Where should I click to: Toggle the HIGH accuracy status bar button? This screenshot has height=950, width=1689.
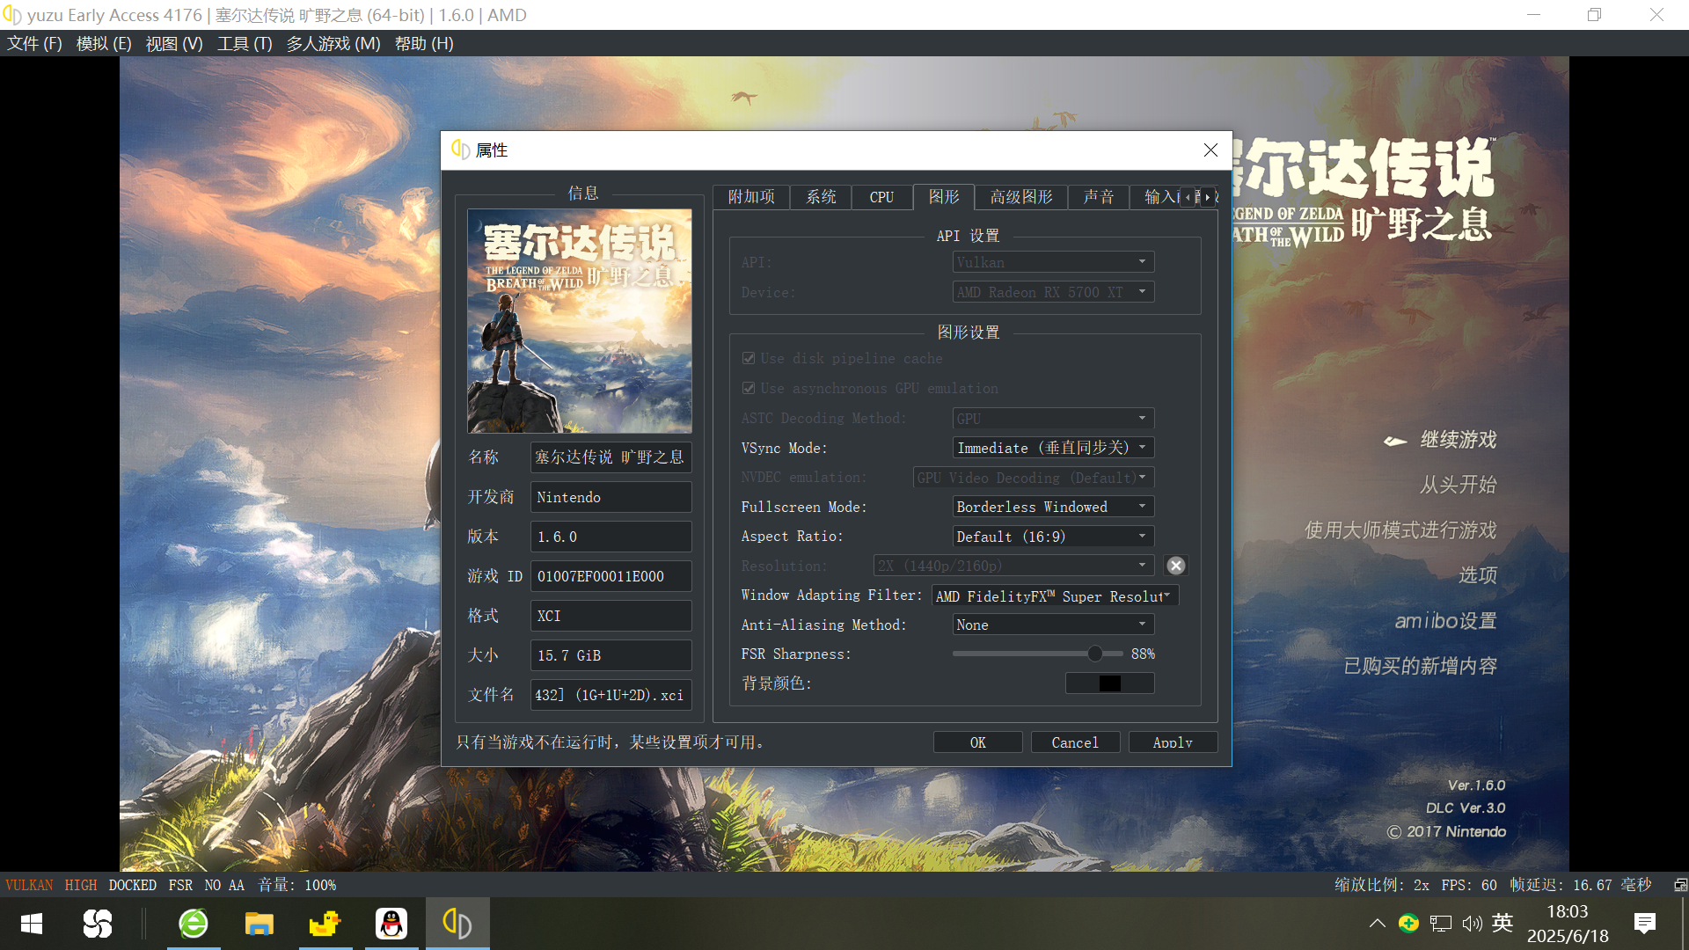[81, 885]
